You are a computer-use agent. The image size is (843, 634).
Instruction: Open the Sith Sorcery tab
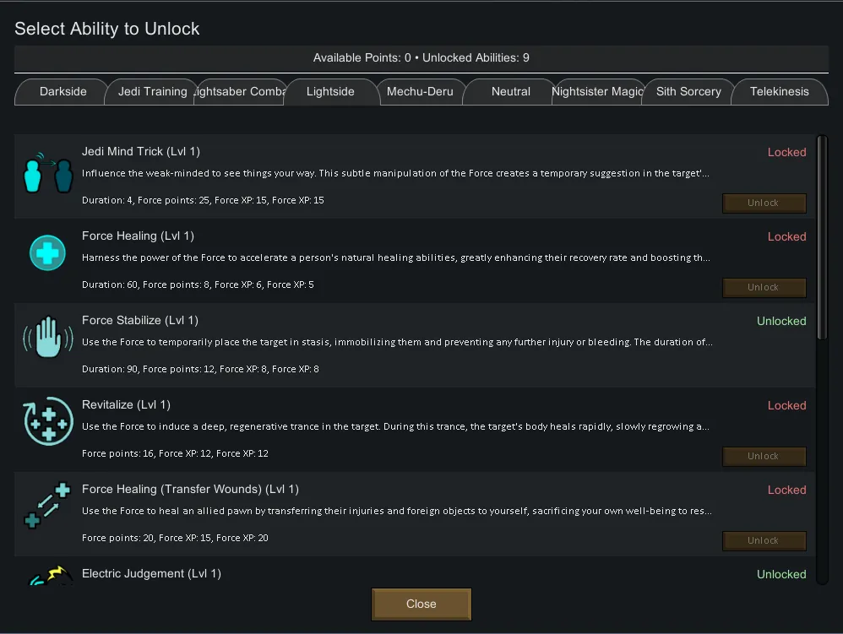tap(688, 92)
